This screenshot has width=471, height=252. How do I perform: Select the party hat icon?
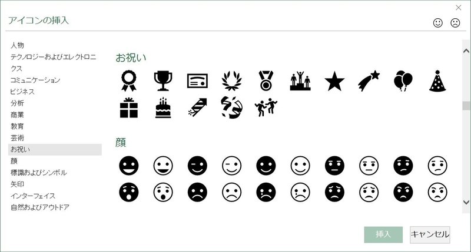pos(437,81)
